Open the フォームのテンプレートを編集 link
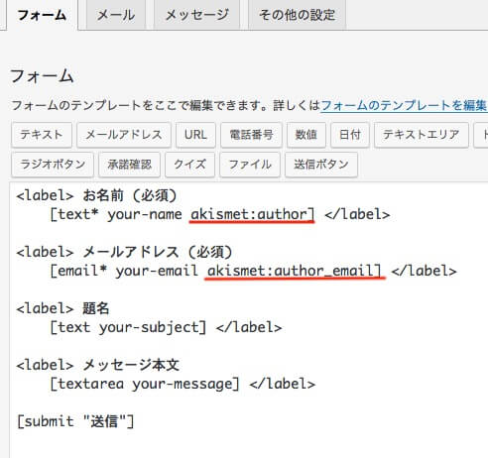Image resolution: width=488 pixels, height=458 pixels. [x=404, y=106]
